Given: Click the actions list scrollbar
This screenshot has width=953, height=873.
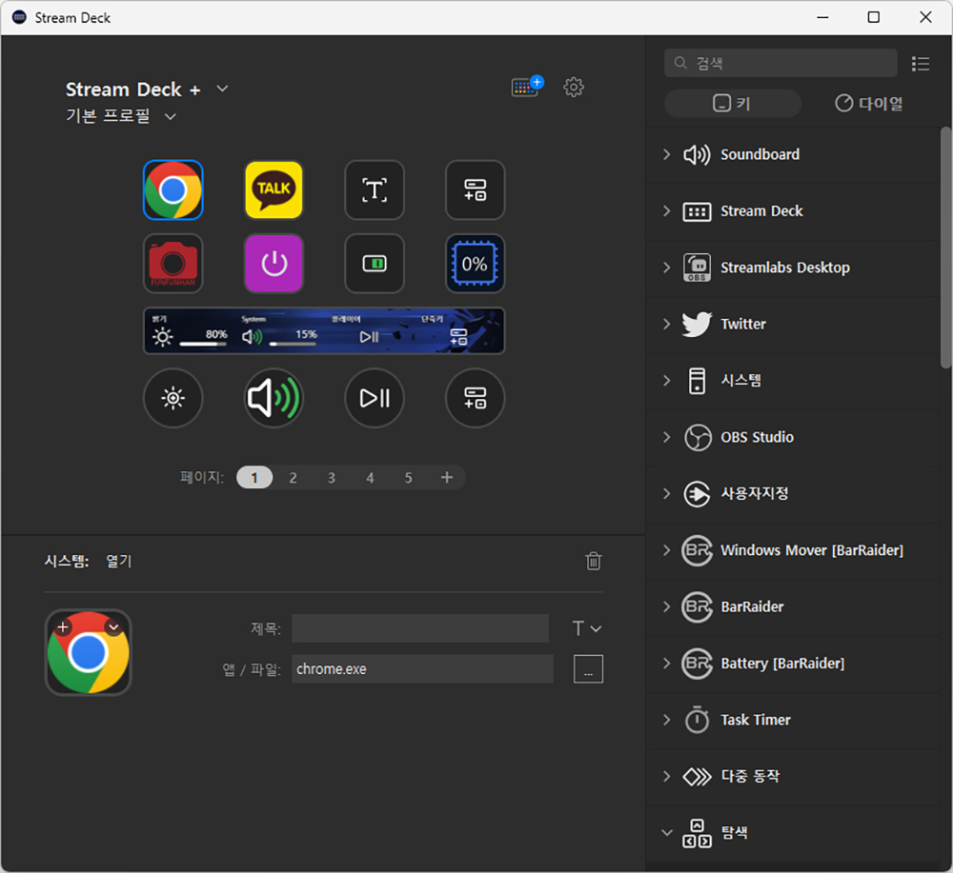Looking at the screenshot, I should (945, 248).
